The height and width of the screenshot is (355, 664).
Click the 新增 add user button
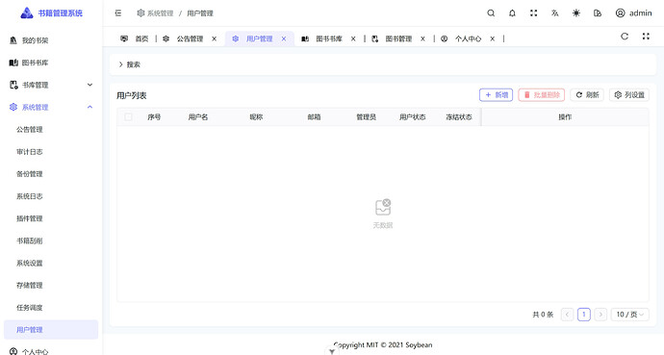coord(496,95)
